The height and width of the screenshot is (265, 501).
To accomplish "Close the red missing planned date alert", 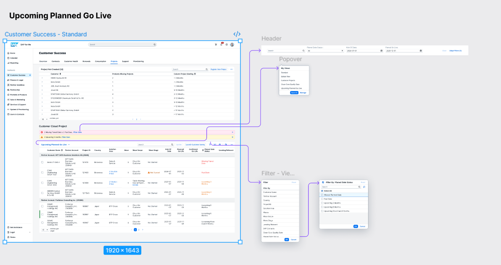I will [232, 132].
